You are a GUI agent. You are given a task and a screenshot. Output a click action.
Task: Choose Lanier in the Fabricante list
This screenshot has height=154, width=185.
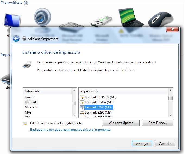click(x=29, y=97)
